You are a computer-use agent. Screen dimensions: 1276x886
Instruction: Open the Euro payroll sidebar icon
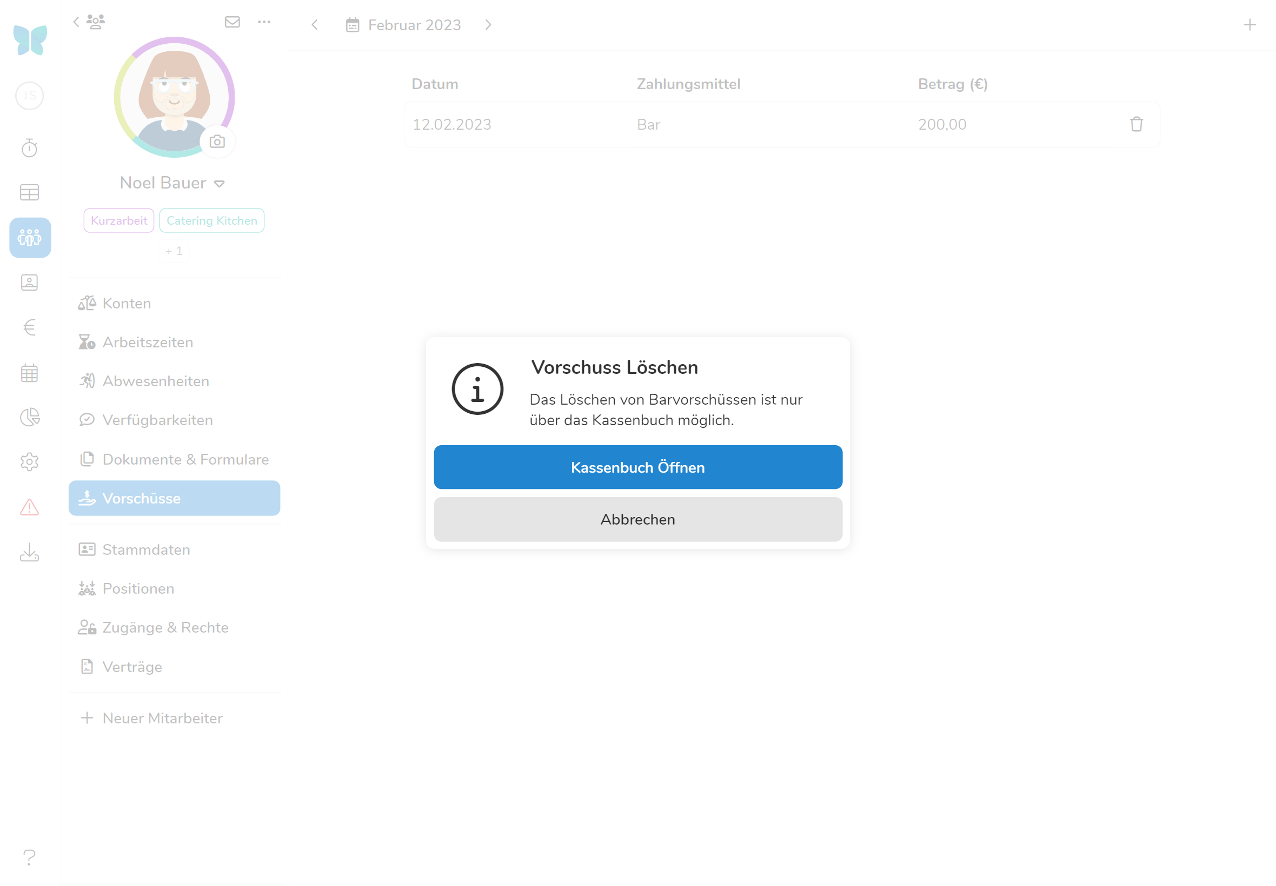click(29, 327)
